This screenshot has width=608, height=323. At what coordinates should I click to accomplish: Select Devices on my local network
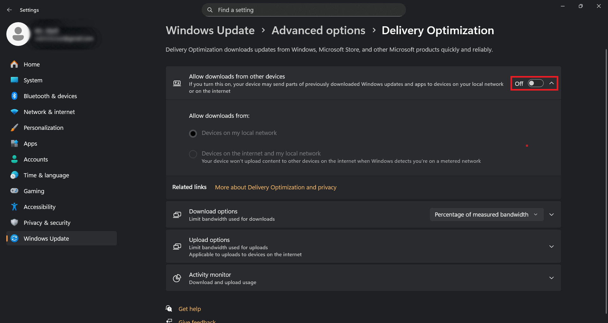click(193, 133)
